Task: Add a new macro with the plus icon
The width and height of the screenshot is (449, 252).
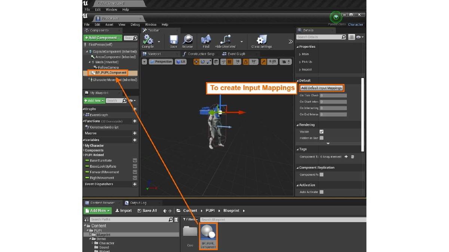Action: pyautogui.click(x=135, y=133)
